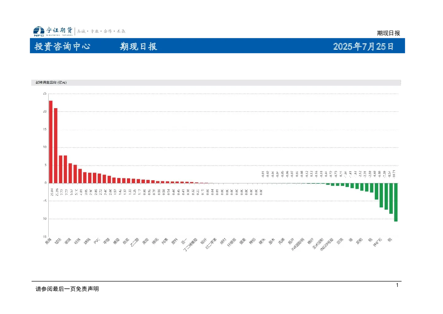The height and width of the screenshot is (314, 443).
Task: Click the x-axis label INE国际铜
Action: click(x=298, y=244)
